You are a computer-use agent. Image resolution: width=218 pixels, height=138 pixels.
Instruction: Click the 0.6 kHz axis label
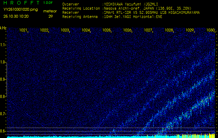(3, 131)
